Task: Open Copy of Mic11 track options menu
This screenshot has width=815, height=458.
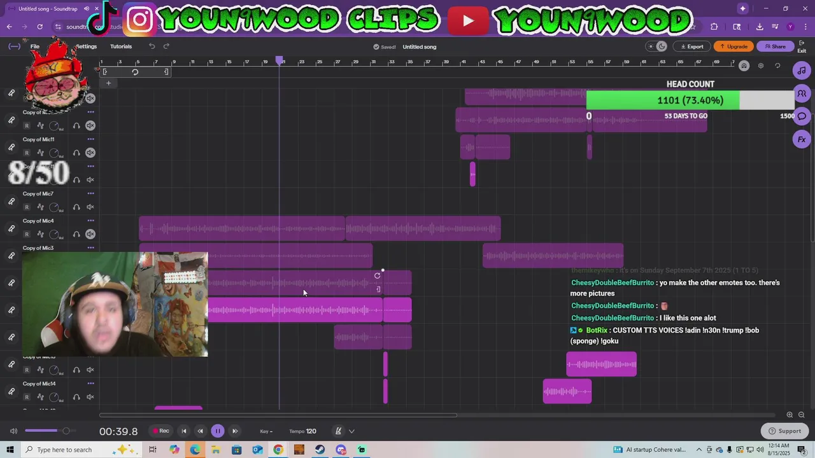Action: click(90, 139)
